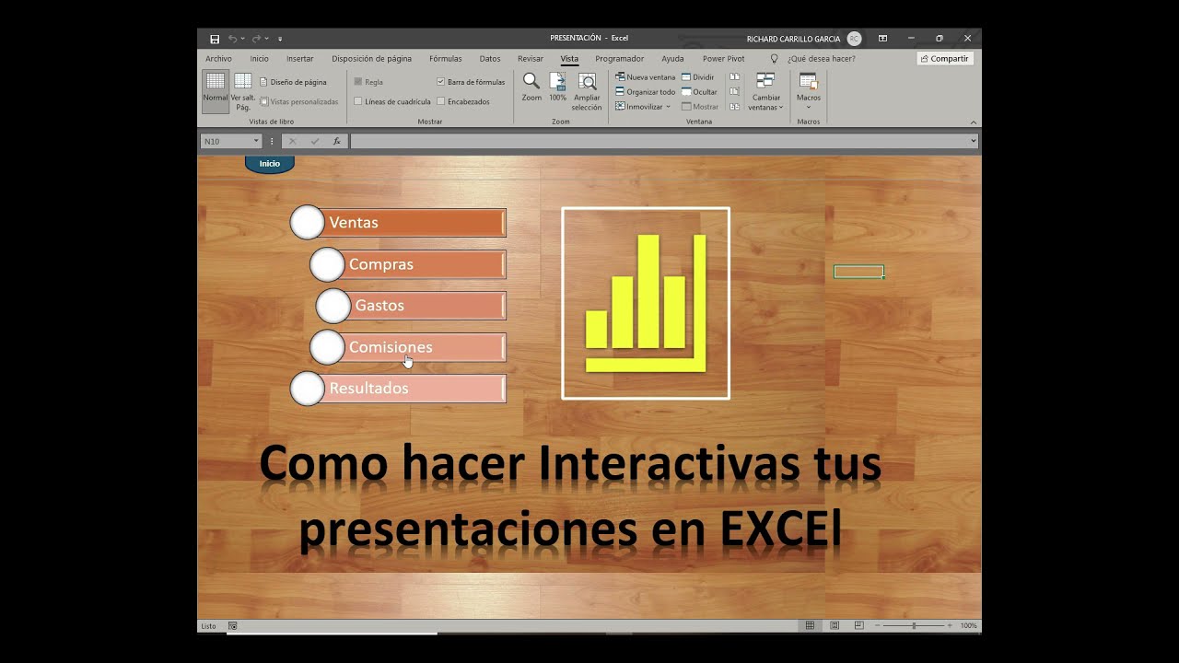Click zoom in plus button
The image size is (1179, 663).
pyautogui.click(x=950, y=625)
